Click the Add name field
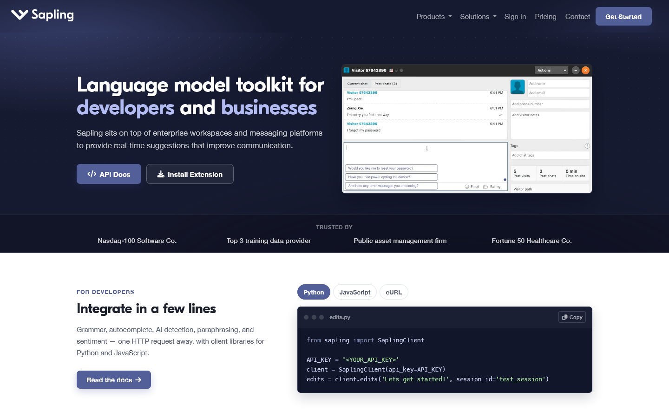 (558, 84)
